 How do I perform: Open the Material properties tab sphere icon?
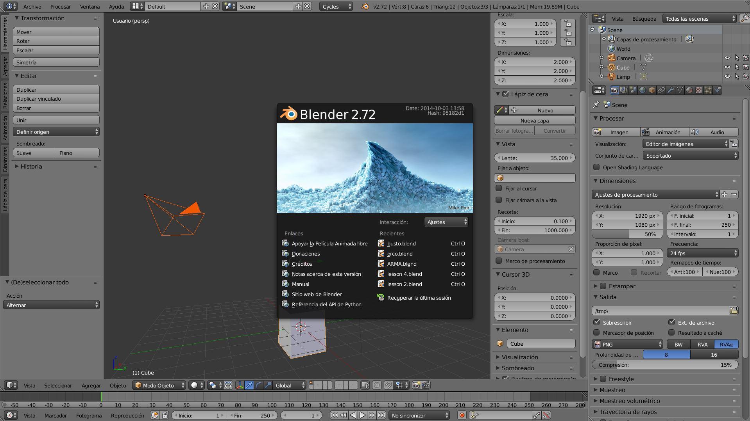click(689, 90)
